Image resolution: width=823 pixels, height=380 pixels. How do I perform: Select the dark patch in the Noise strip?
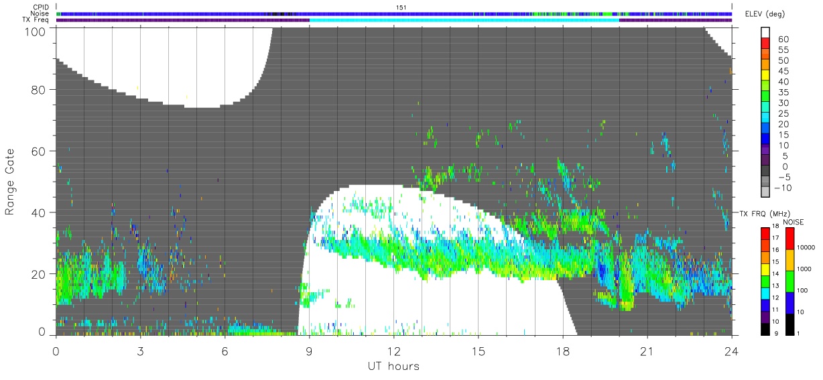point(280,13)
